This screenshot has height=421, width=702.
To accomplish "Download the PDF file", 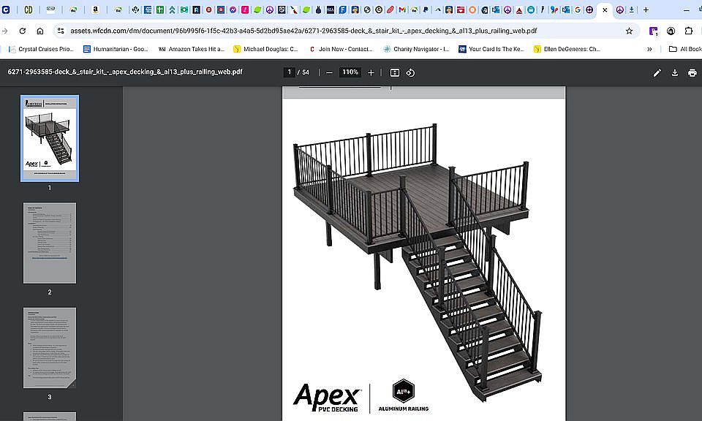I will click(x=674, y=72).
